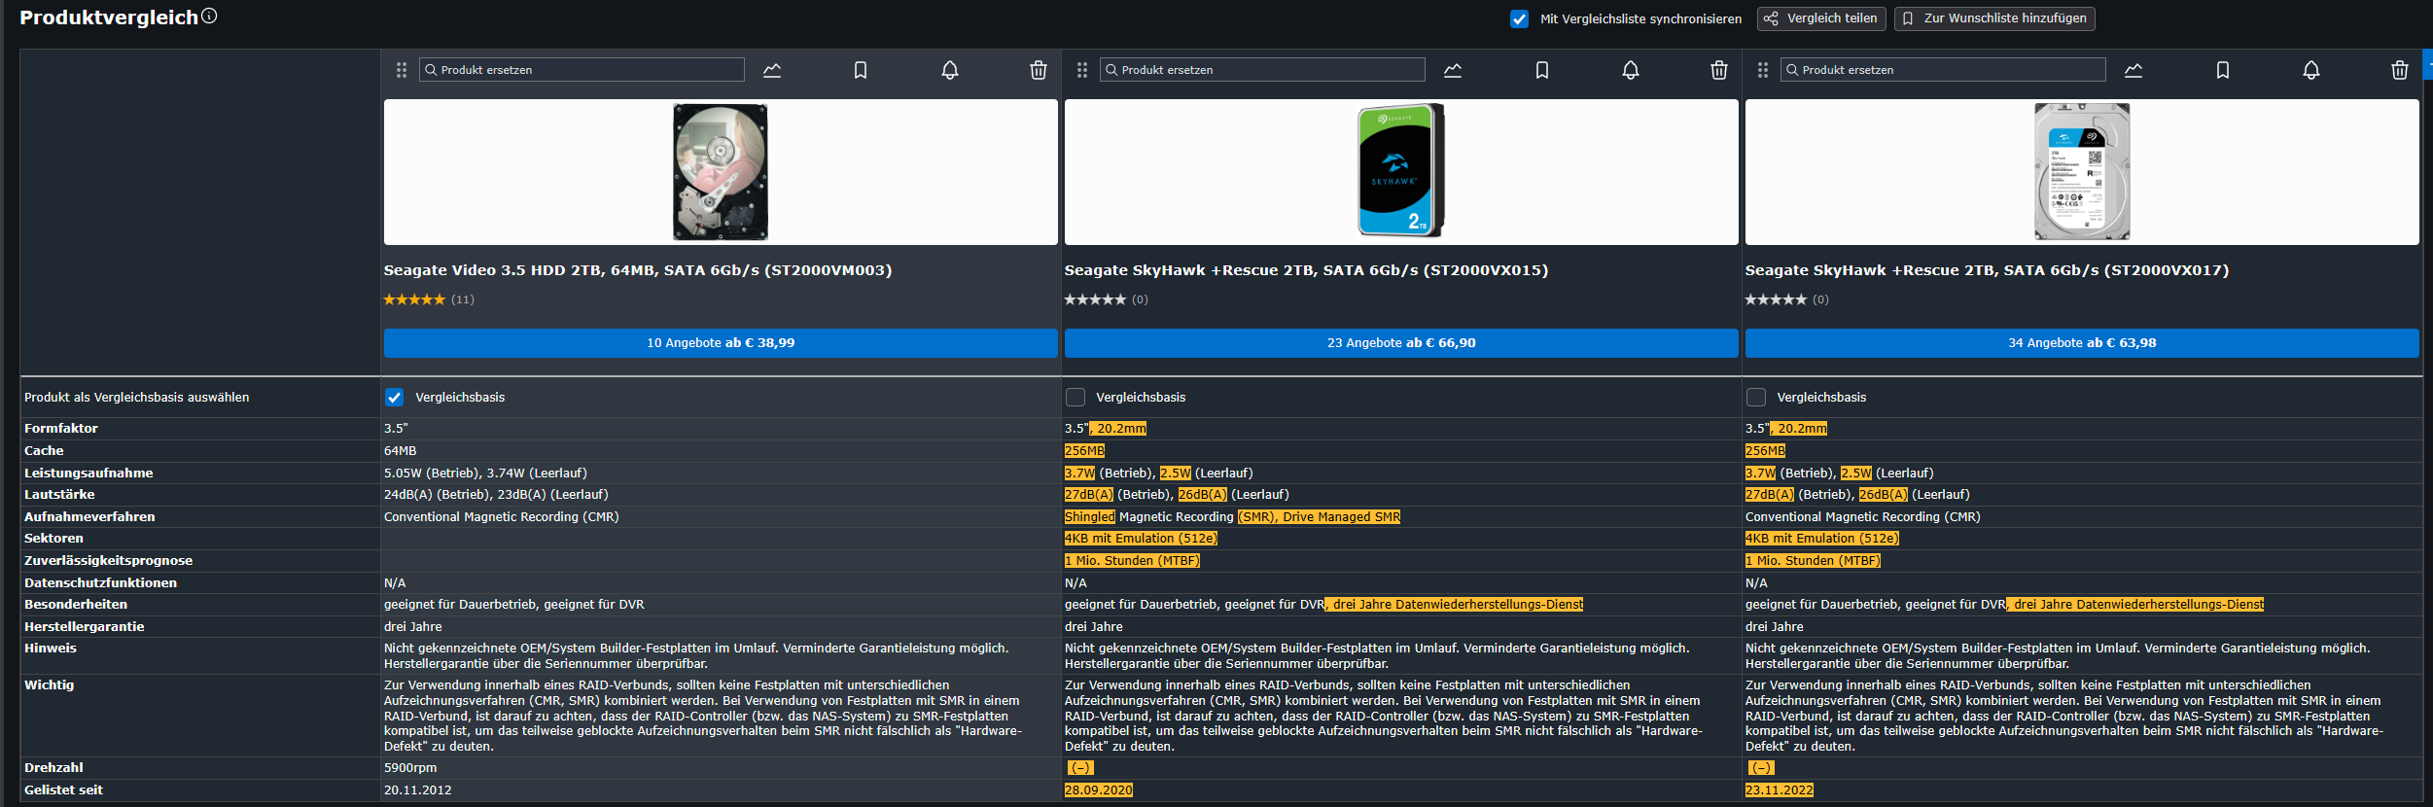Click the Cache row label
This screenshot has height=807, width=2433.
tap(44, 451)
